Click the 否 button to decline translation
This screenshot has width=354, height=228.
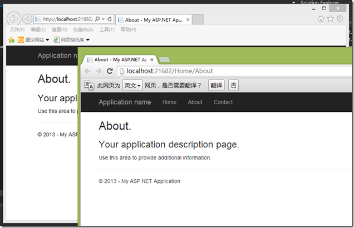pos(233,86)
